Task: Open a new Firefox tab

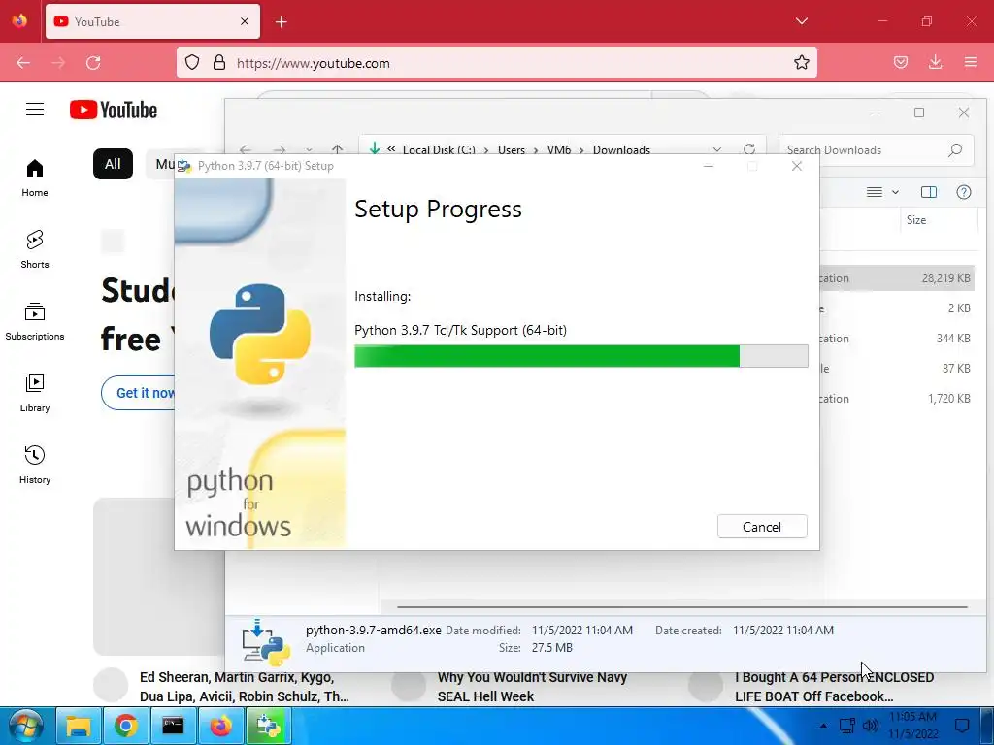Action: pos(282,22)
